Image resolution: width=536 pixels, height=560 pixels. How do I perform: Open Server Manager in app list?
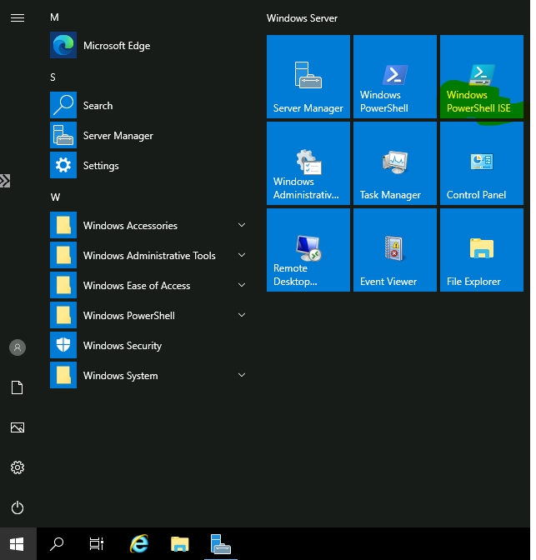(148, 135)
